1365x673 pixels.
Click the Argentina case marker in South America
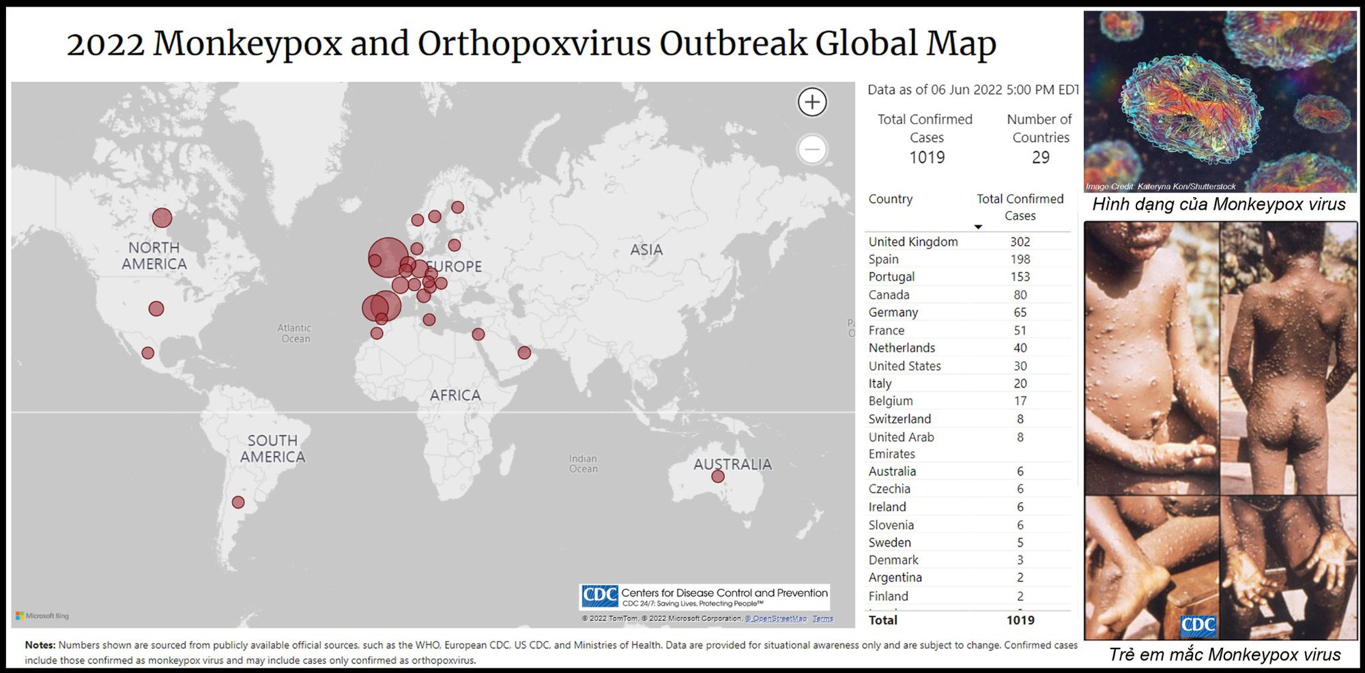(238, 502)
